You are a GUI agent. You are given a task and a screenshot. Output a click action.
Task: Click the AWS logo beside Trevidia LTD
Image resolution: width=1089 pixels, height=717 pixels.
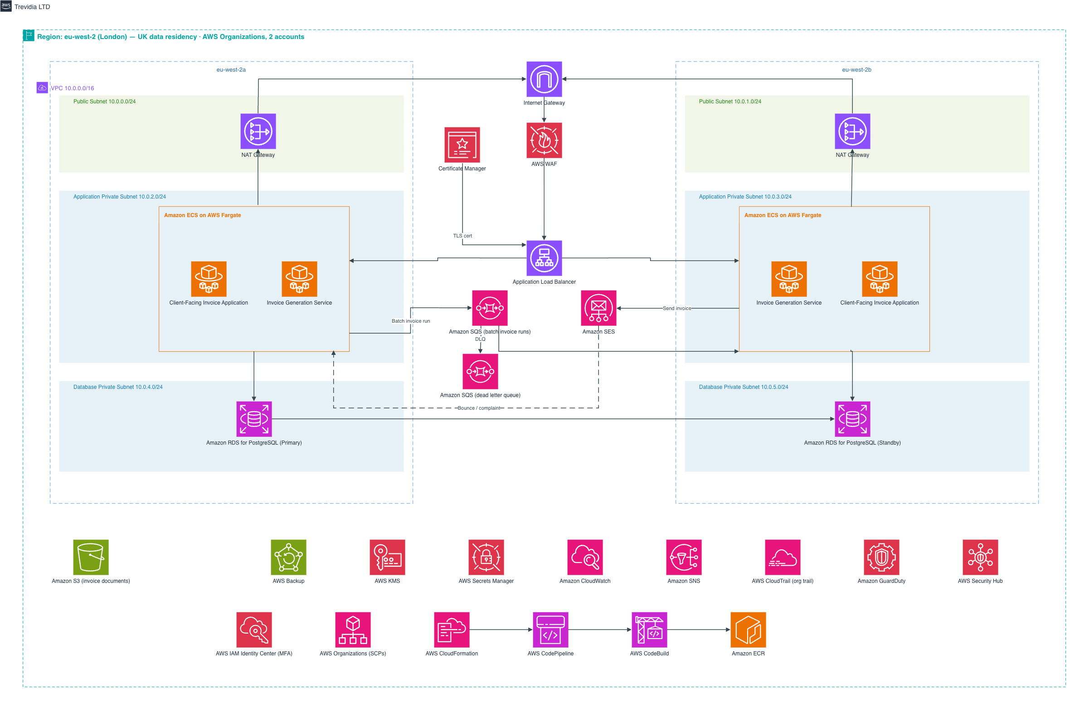pos(6,6)
